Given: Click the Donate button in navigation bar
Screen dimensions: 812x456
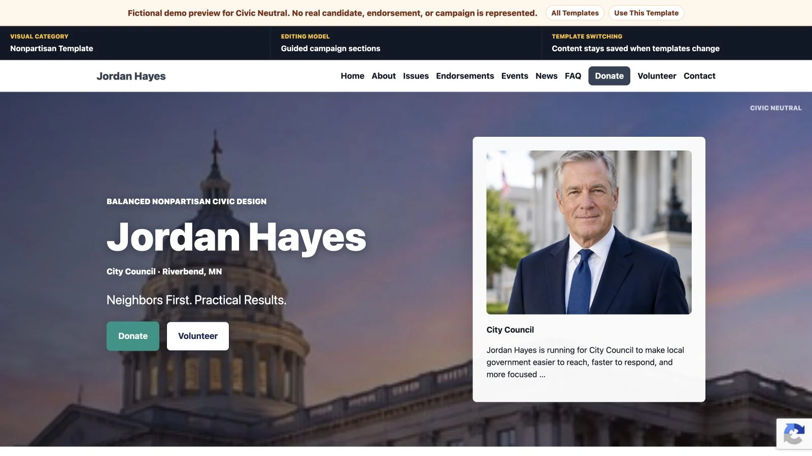Looking at the screenshot, I should point(609,76).
